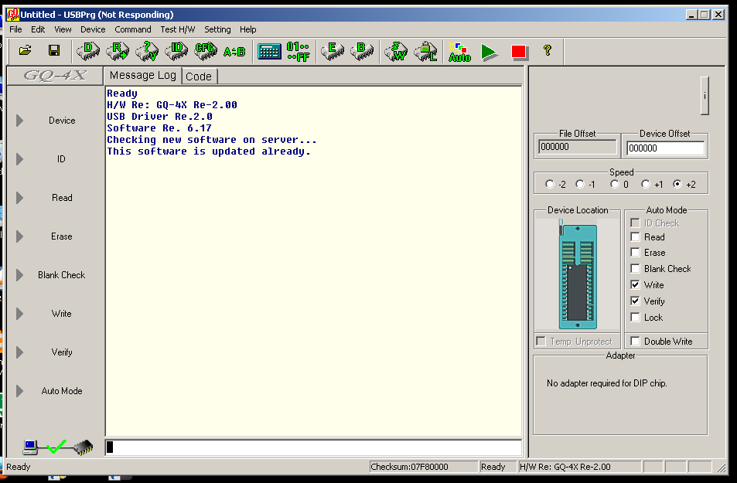The height and width of the screenshot is (483, 737).
Task: Uncheck Write in Auto Mode
Action: [x=635, y=284]
